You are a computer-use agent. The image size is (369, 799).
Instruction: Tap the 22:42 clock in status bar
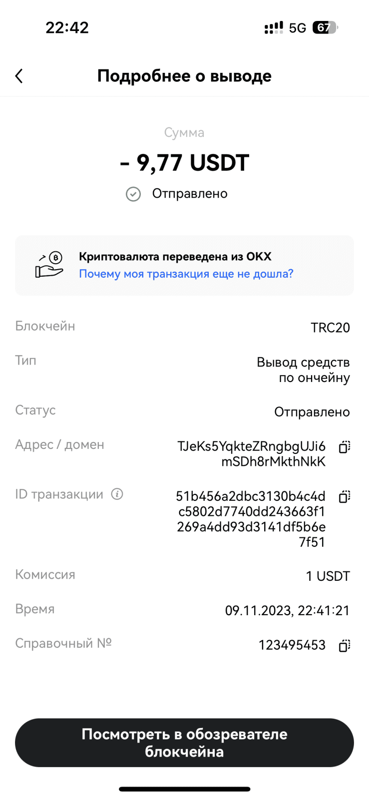(67, 27)
